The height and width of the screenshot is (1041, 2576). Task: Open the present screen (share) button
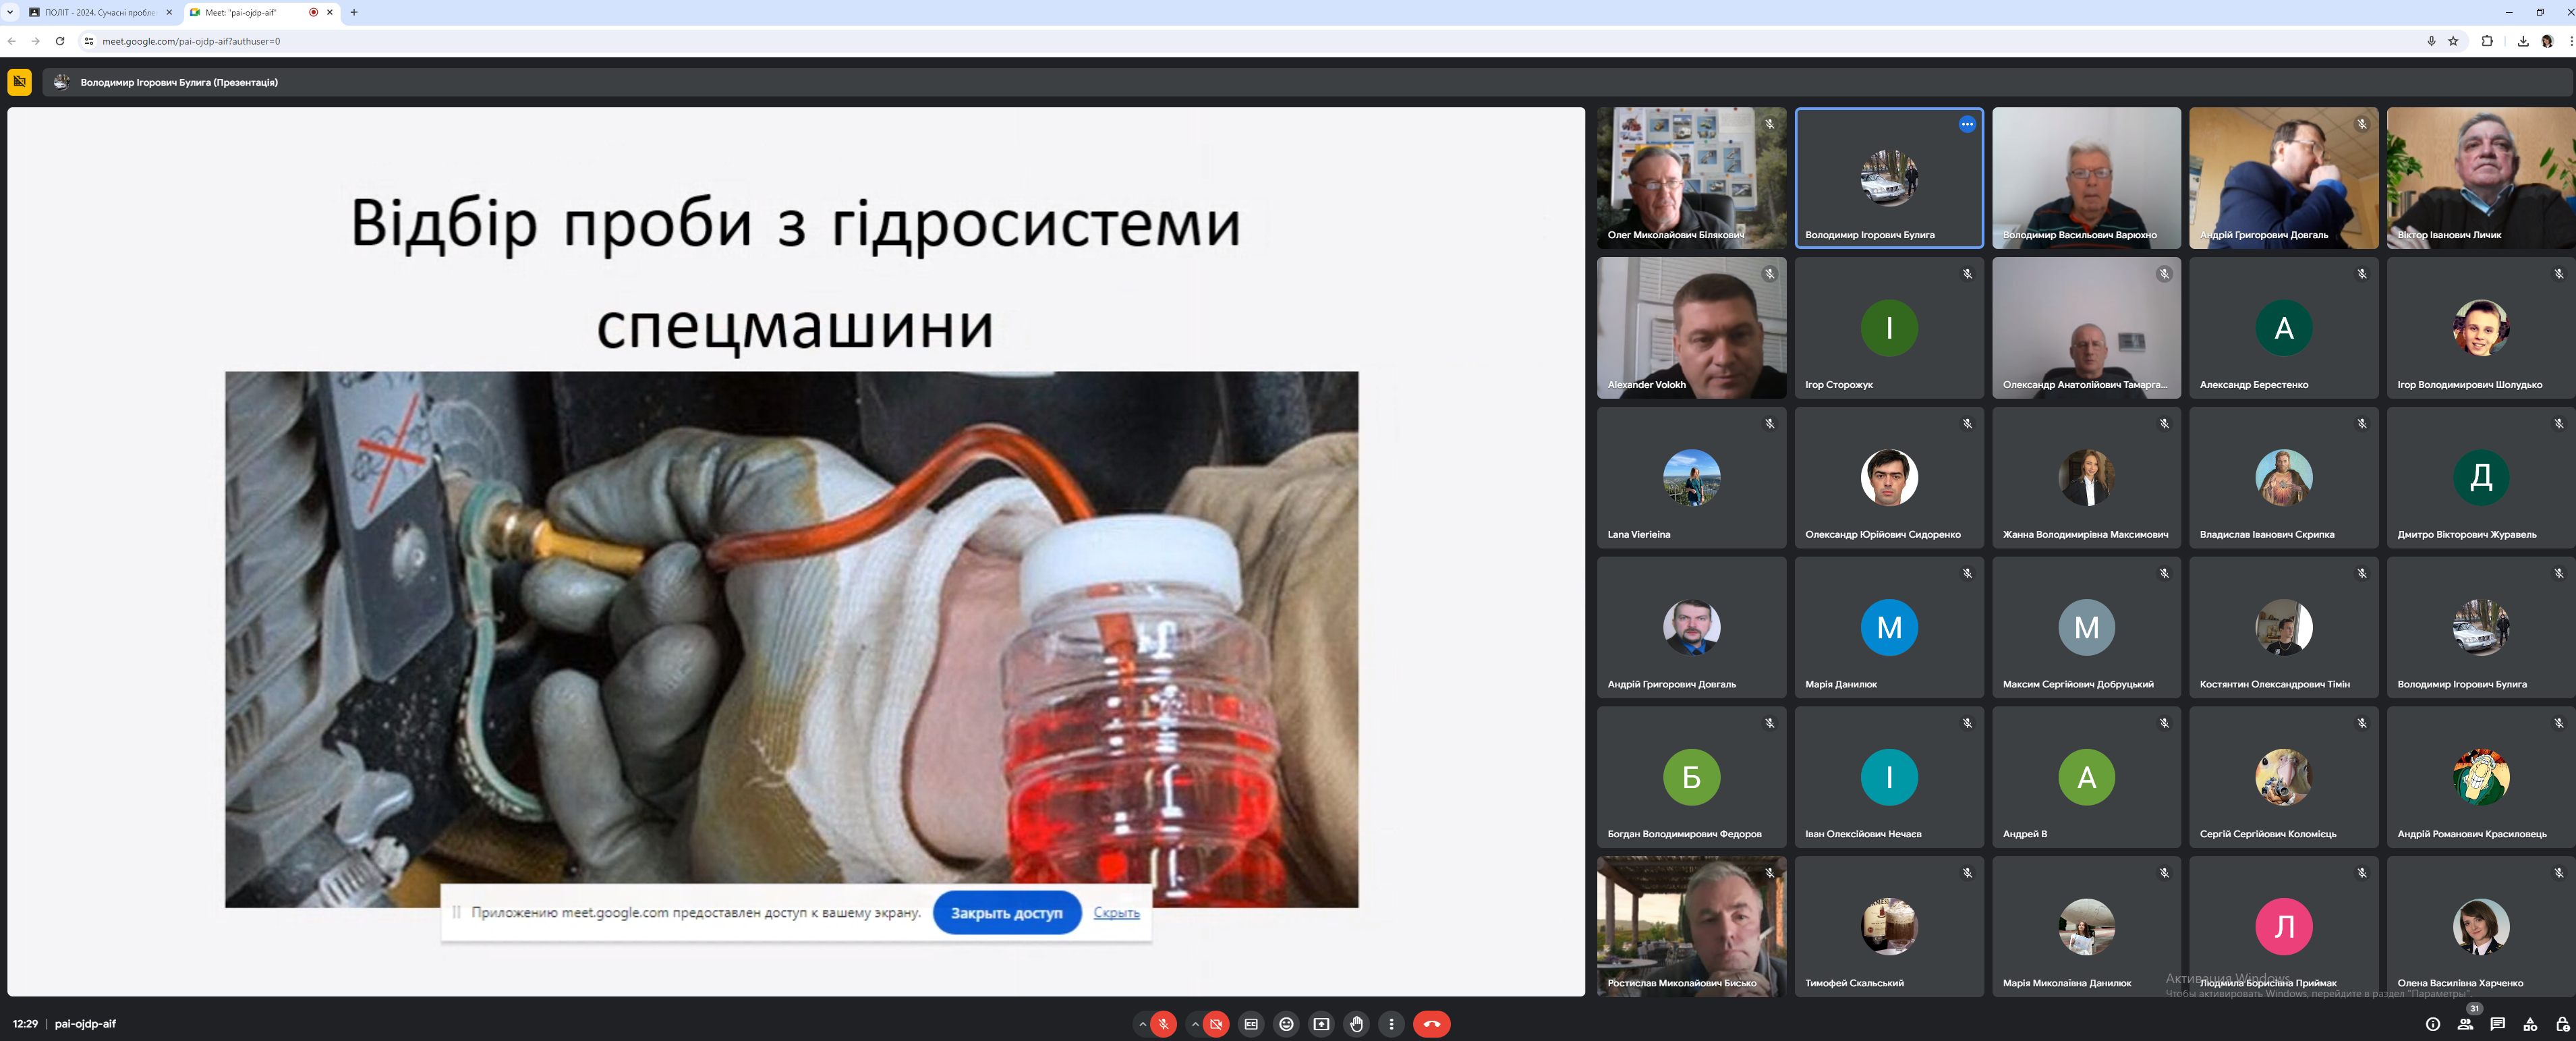(1321, 1024)
